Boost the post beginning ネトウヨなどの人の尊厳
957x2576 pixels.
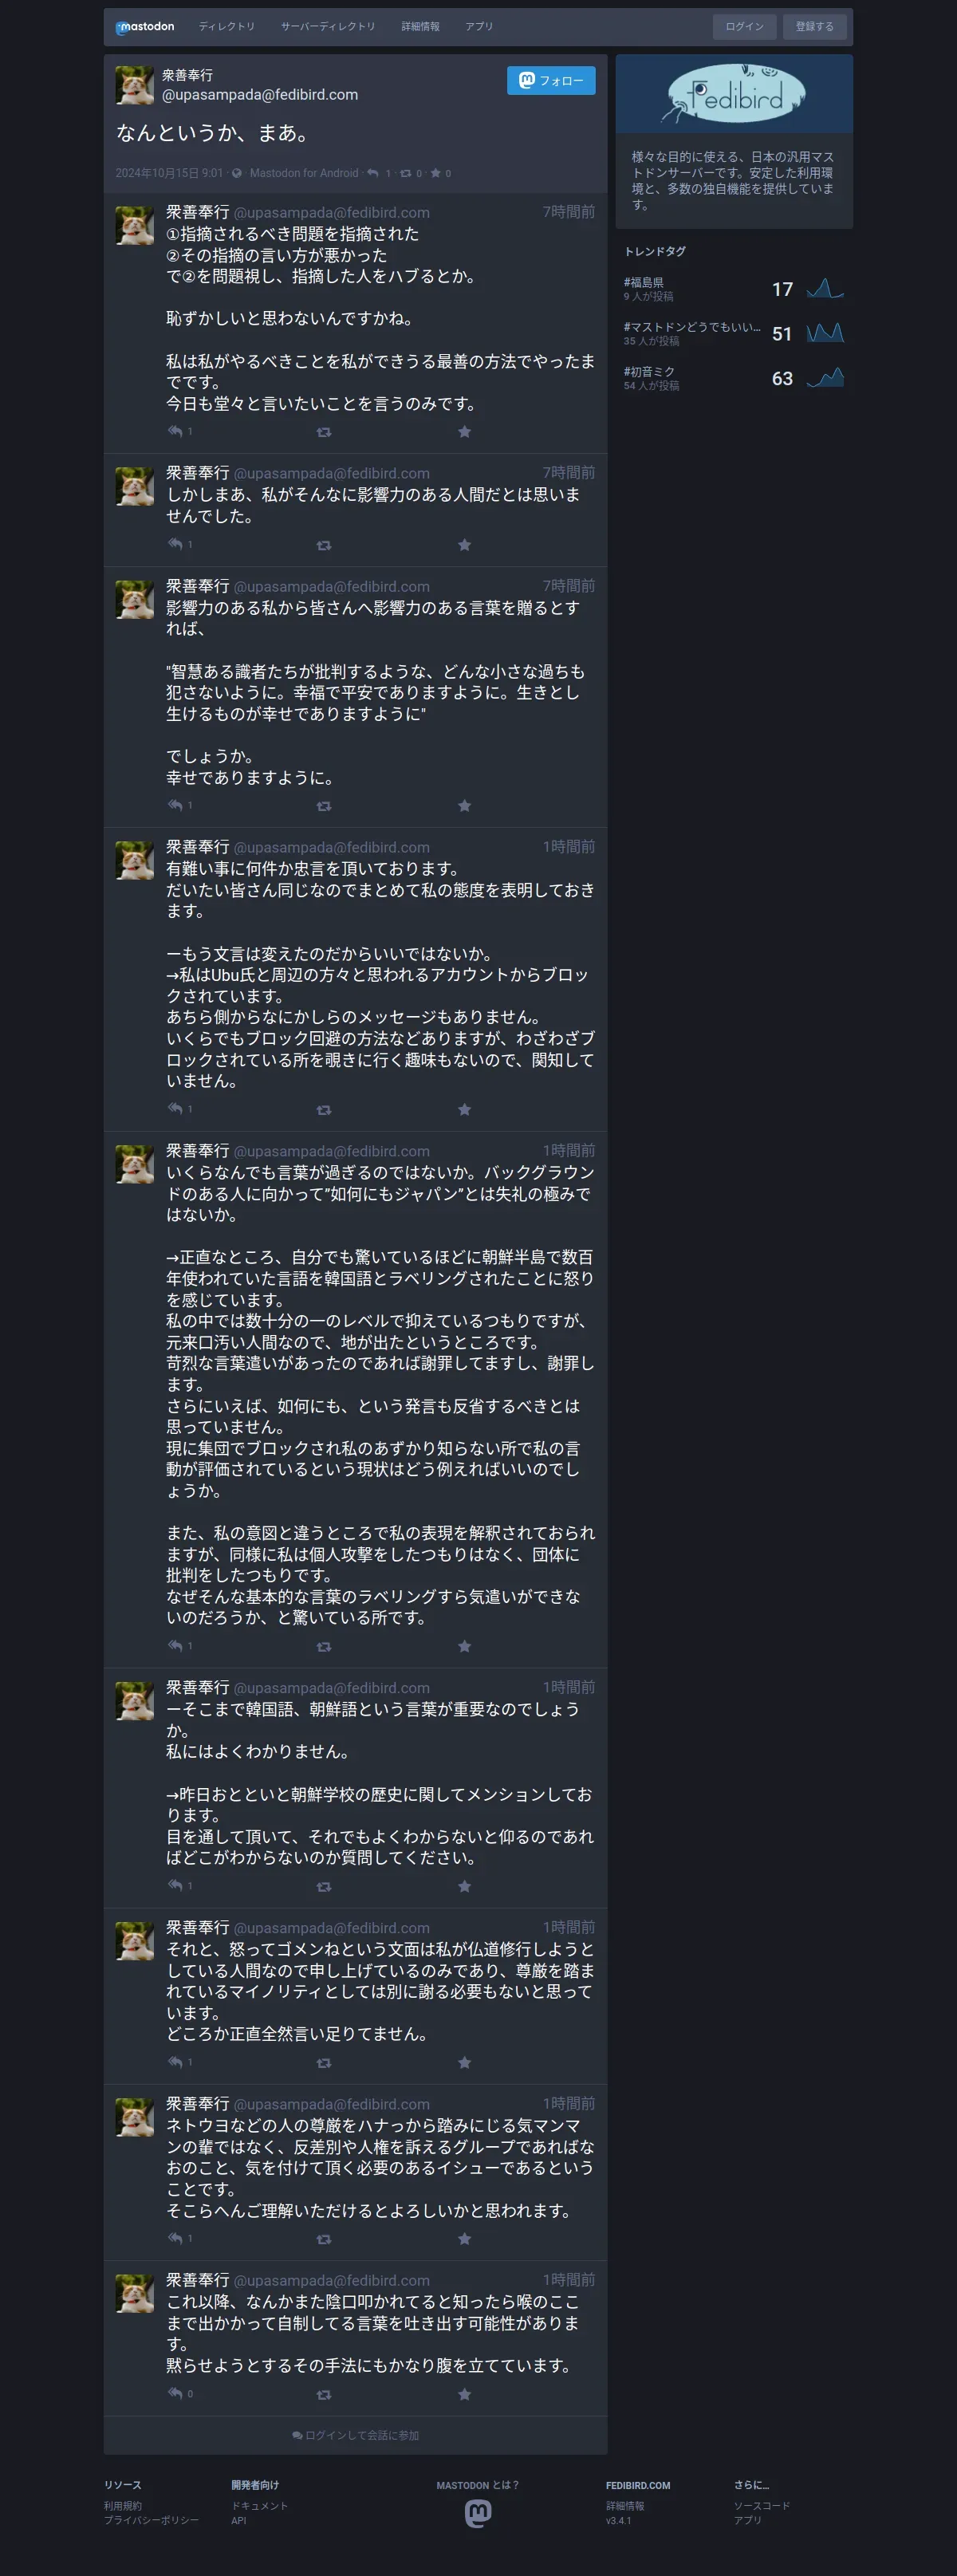324,2238
